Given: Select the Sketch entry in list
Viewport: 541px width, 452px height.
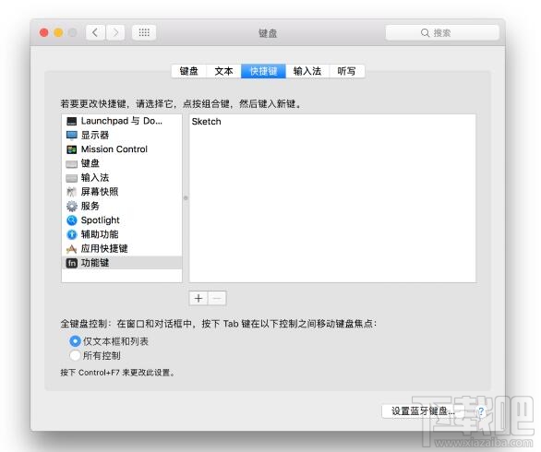Looking at the screenshot, I should (x=206, y=122).
